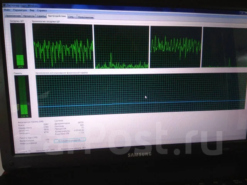Screen dimensions: 247x185
Task: Switch to the Процессы tab
Action: click(29, 16)
